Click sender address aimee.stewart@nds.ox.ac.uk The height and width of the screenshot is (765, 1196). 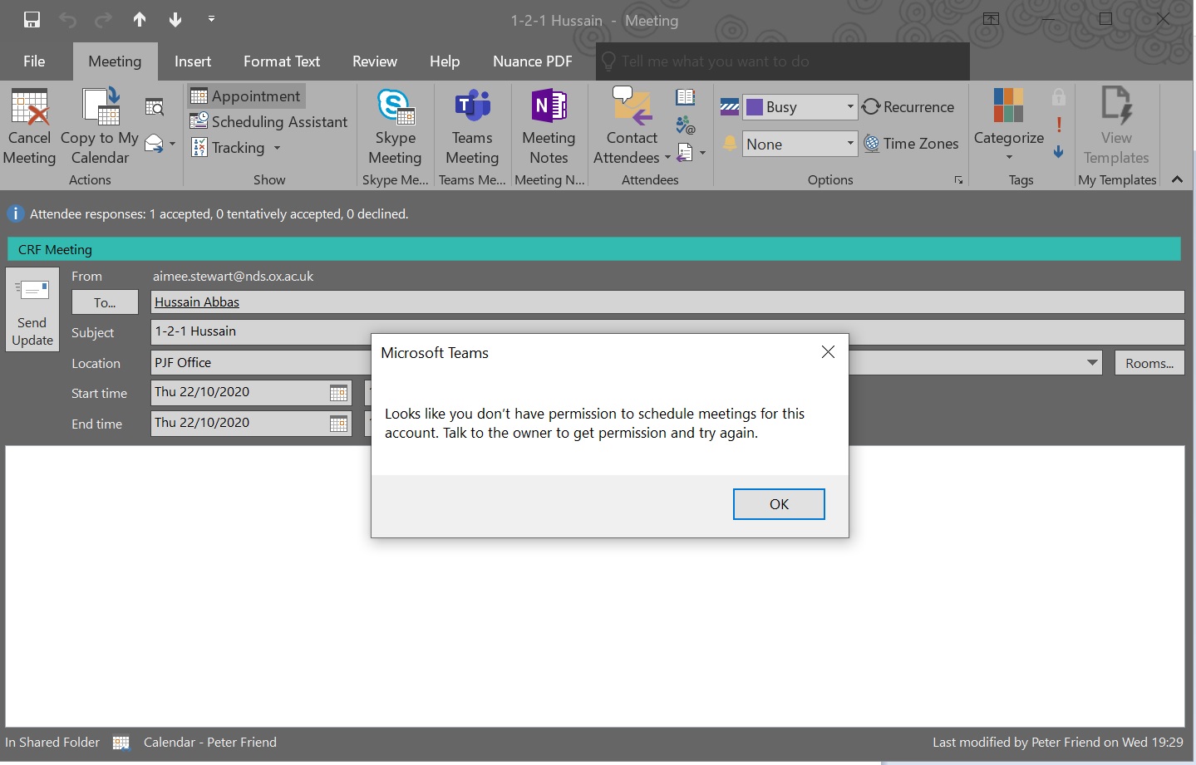[234, 277]
